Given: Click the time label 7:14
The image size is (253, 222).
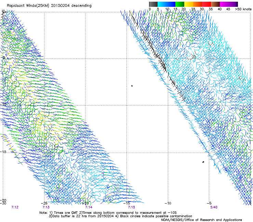Looking at the screenshot, I should click(89, 207).
